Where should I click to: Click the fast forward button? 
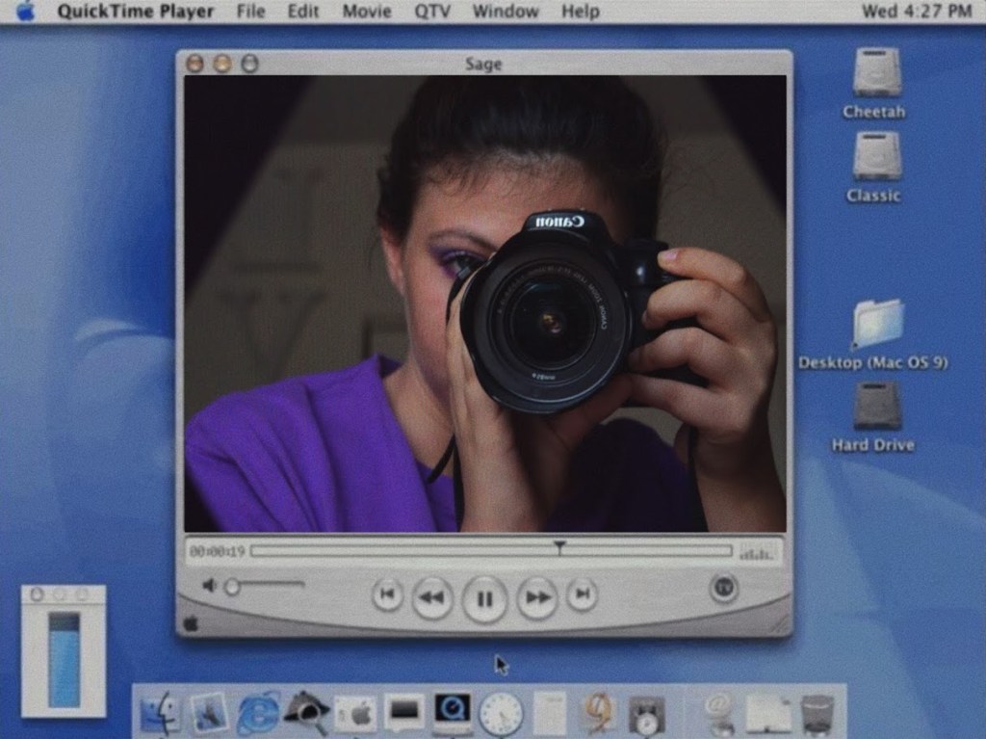[x=537, y=598]
